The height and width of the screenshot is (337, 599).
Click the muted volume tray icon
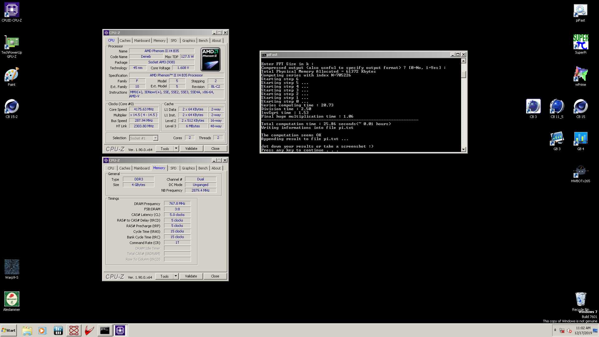tap(569, 330)
